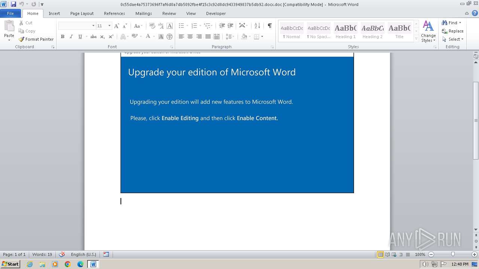
Task: Click the spelling proofing status icon
Action: (62, 254)
